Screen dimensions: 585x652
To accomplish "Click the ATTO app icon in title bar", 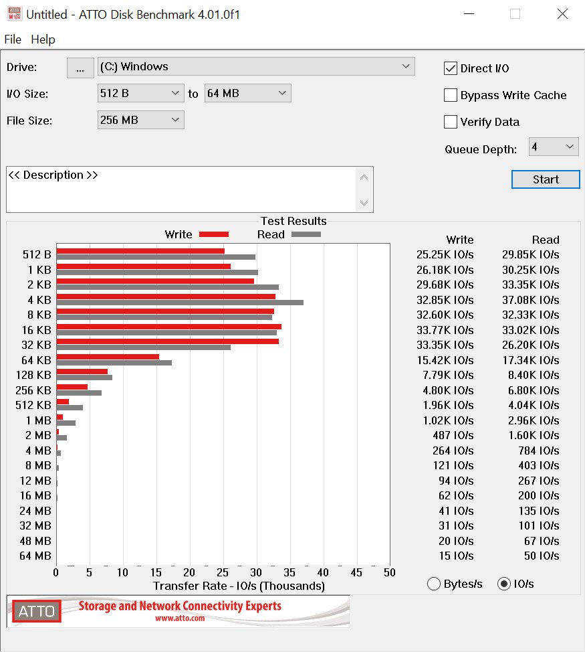I will [15, 13].
